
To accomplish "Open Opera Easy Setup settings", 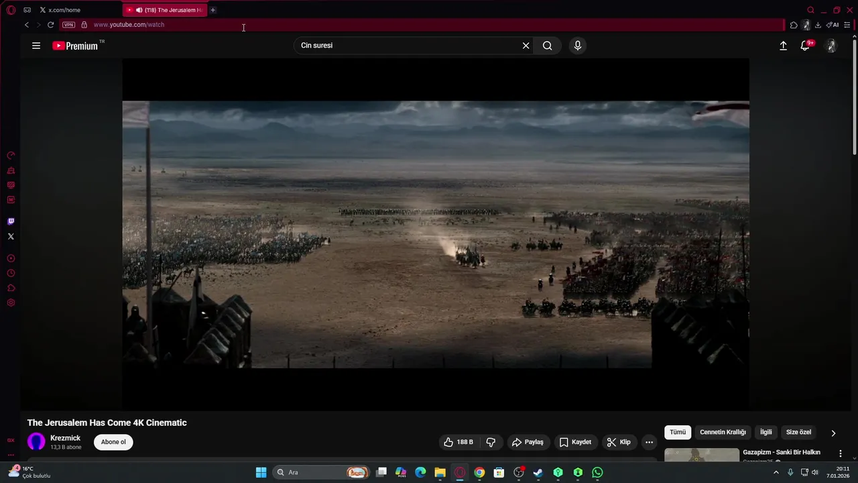I will tap(847, 25).
